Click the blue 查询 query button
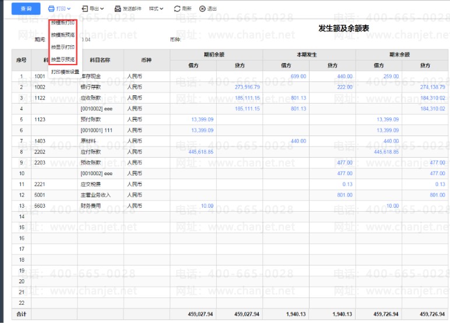 (26, 9)
